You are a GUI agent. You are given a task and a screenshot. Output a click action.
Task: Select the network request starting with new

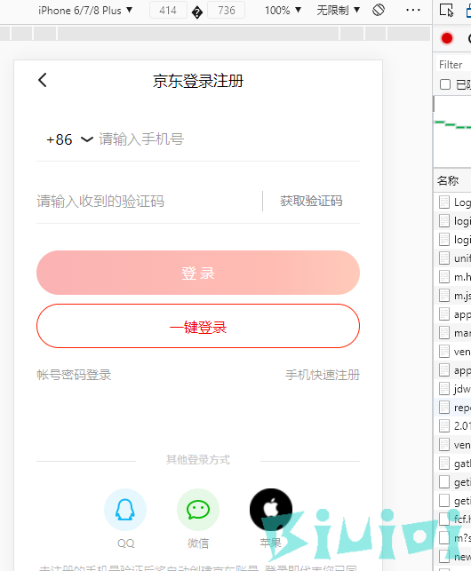coord(452,557)
